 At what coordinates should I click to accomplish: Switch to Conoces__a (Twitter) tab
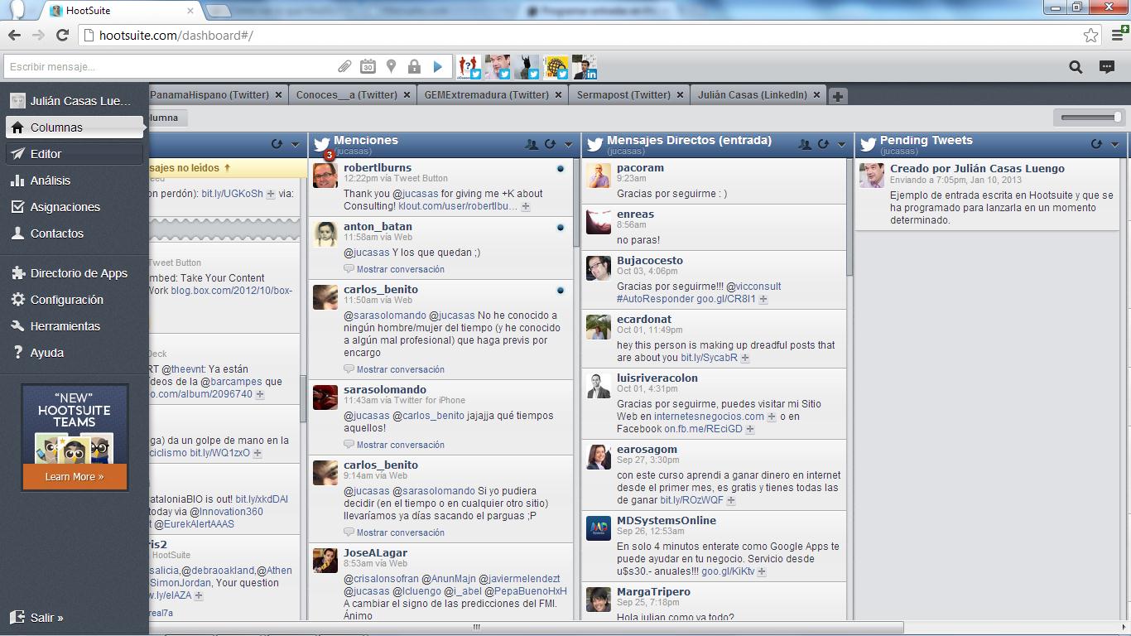click(346, 95)
